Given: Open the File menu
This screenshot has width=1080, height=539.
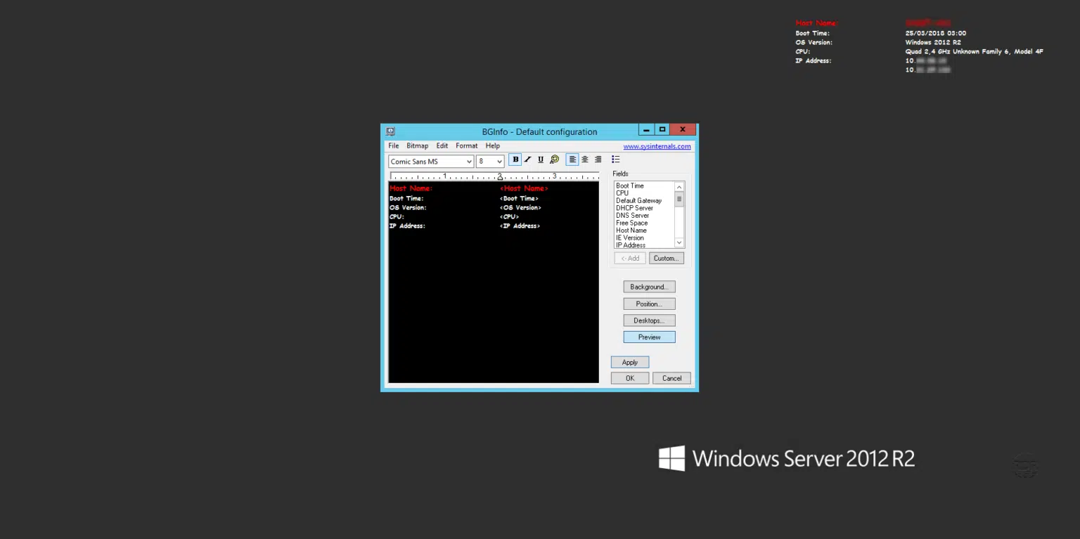Looking at the screenshot, I should click(393, 145).
